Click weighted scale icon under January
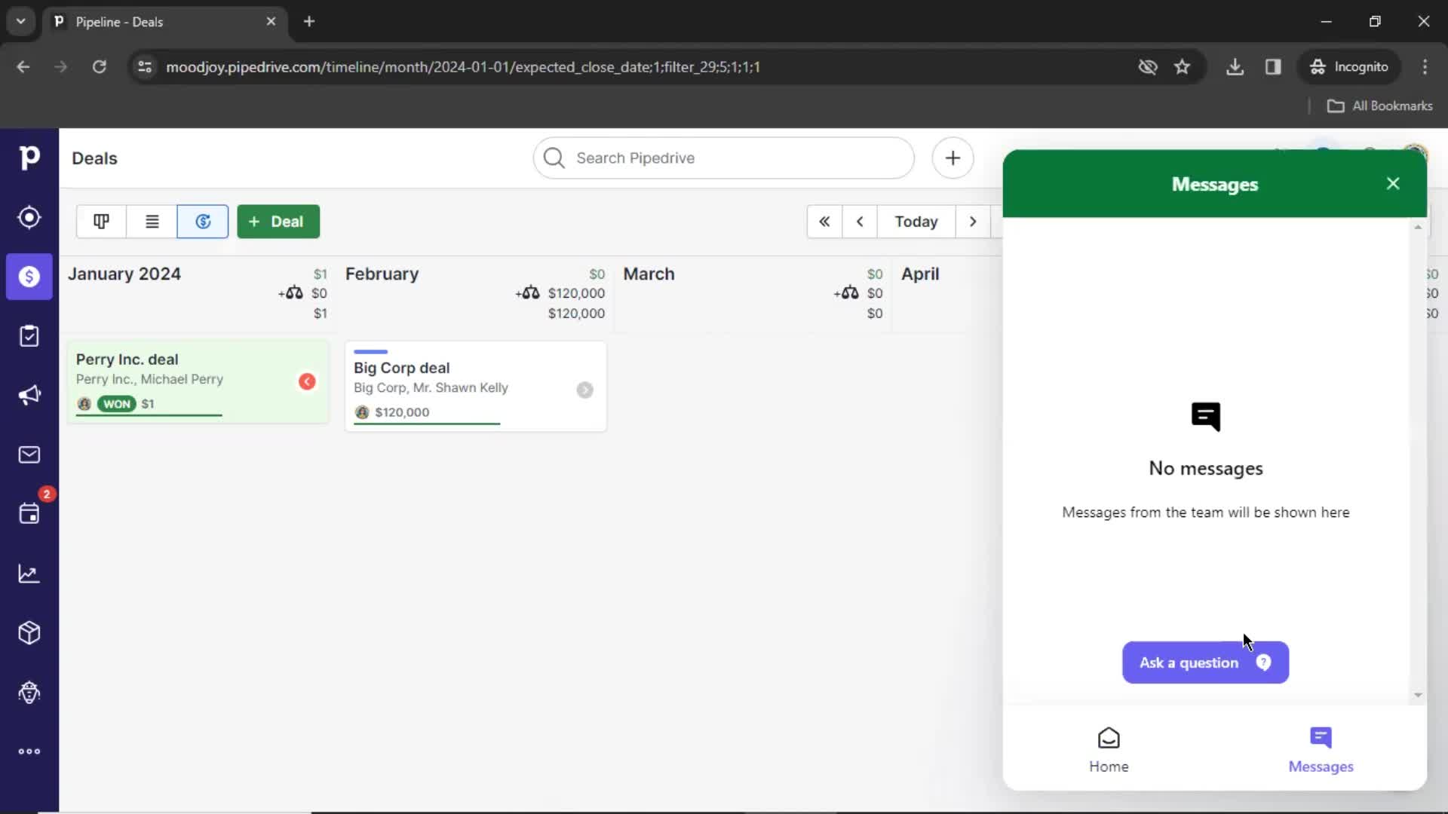Viewport: 1448px width, 814px height. pos(291,293)
